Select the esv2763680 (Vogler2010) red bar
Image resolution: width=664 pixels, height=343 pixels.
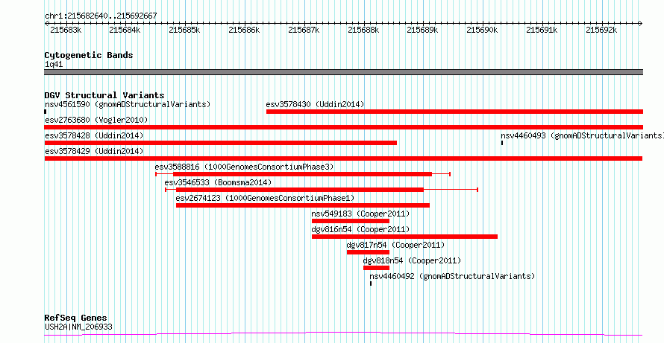343,127
